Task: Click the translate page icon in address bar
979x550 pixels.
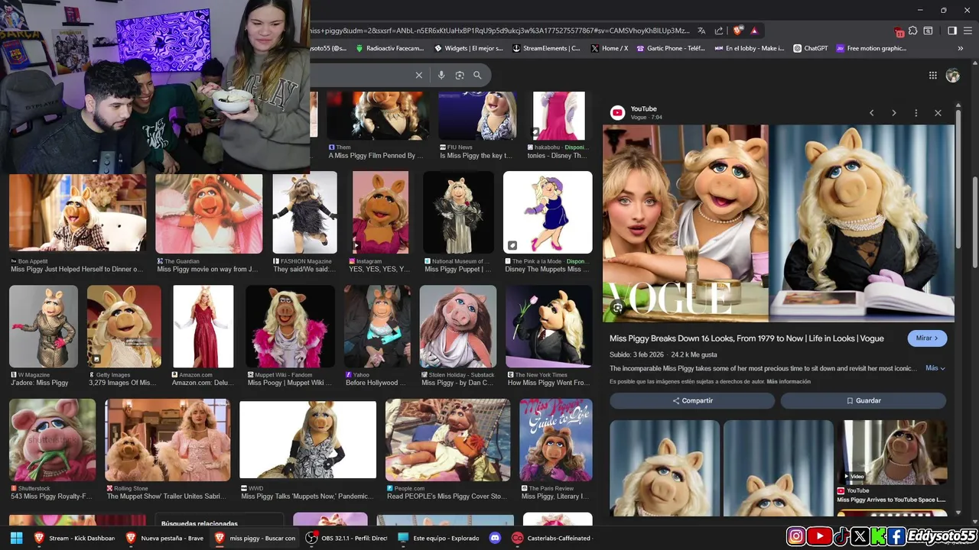Action: tap(701, 31)
